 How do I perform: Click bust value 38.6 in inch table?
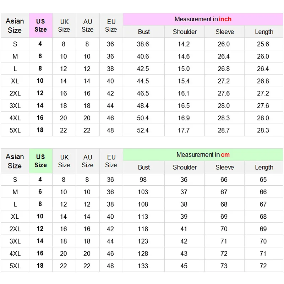(143, 44)
